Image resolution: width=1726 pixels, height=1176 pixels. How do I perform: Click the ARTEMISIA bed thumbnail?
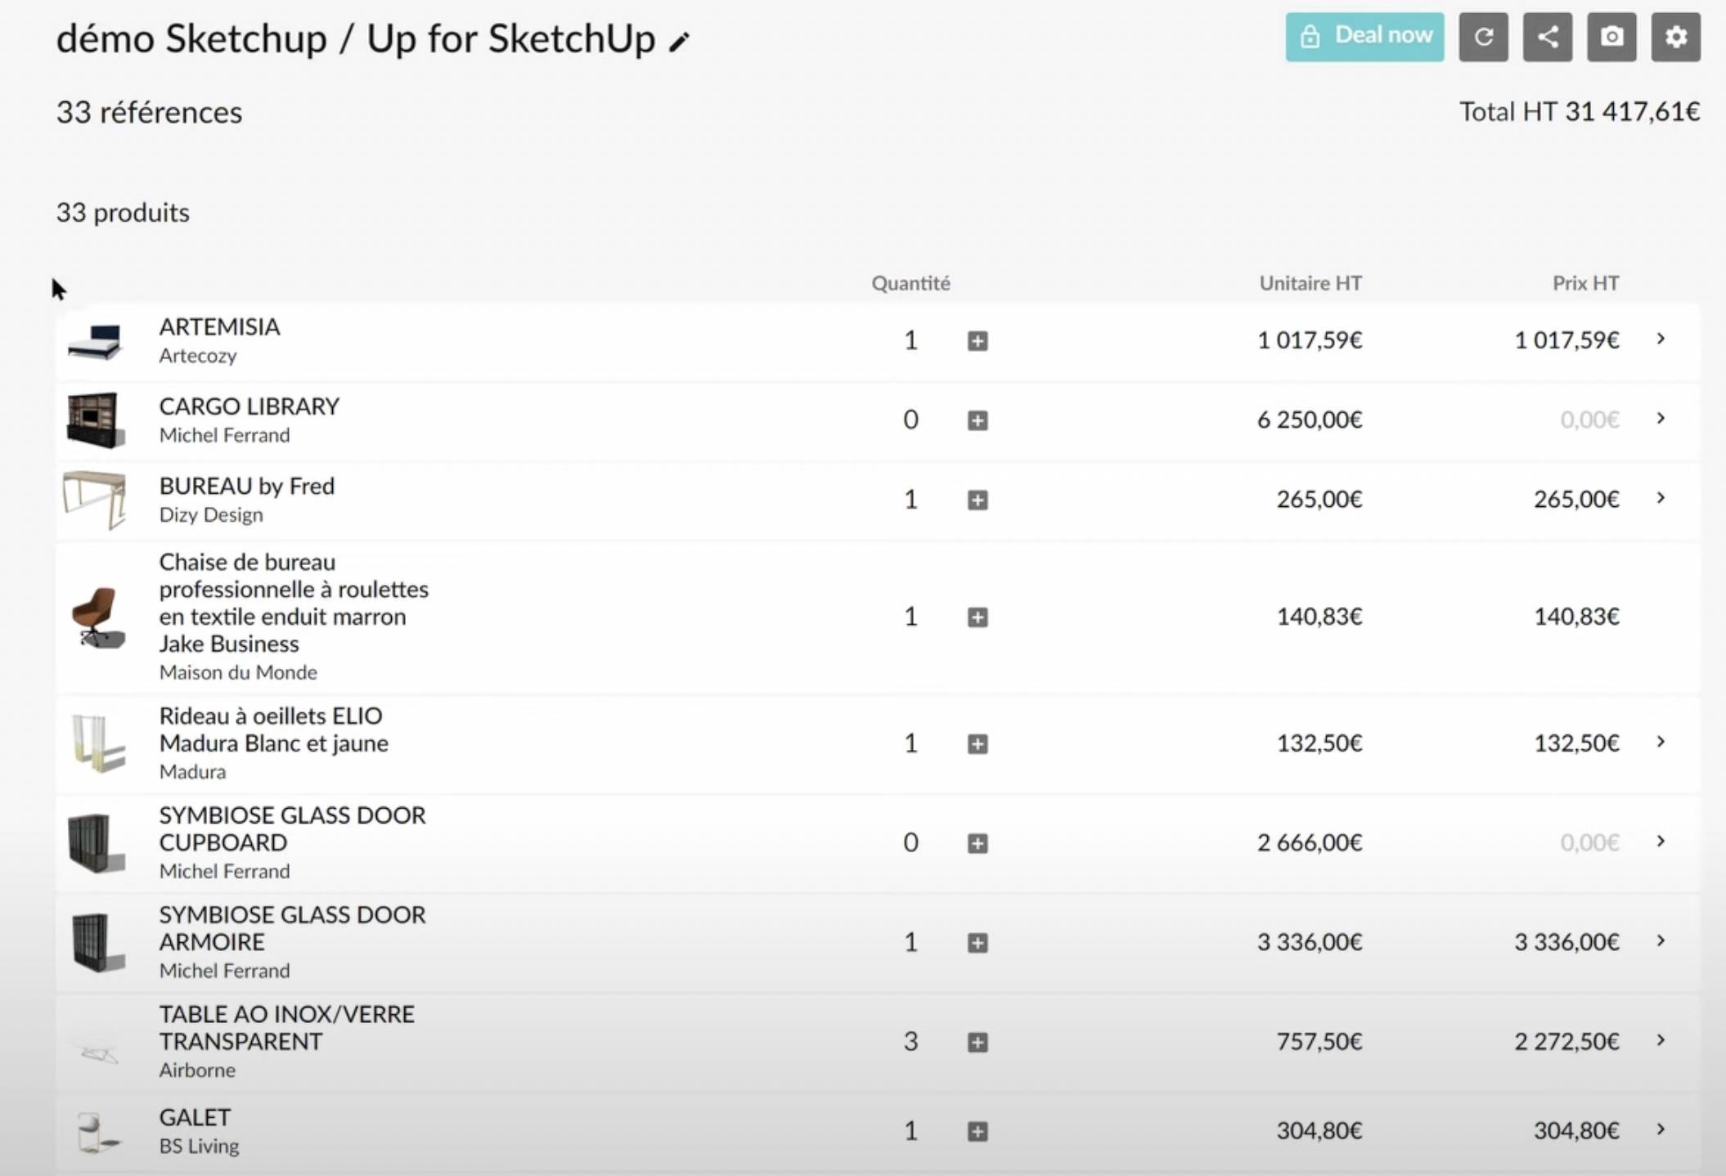pos(95,341)
